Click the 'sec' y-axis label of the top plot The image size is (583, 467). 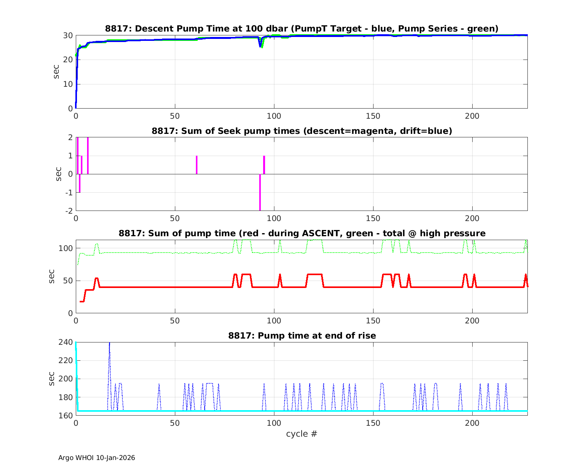56,72
